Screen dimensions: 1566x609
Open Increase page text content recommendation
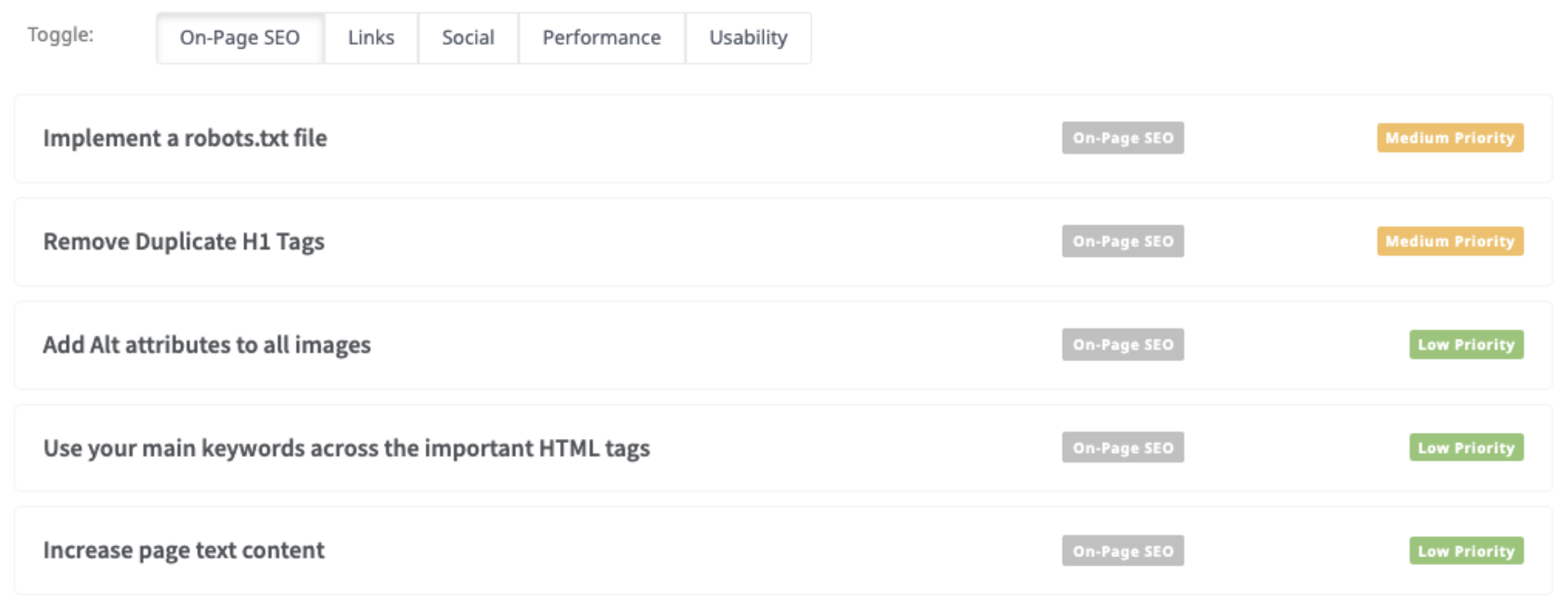(x=184, y=550)
